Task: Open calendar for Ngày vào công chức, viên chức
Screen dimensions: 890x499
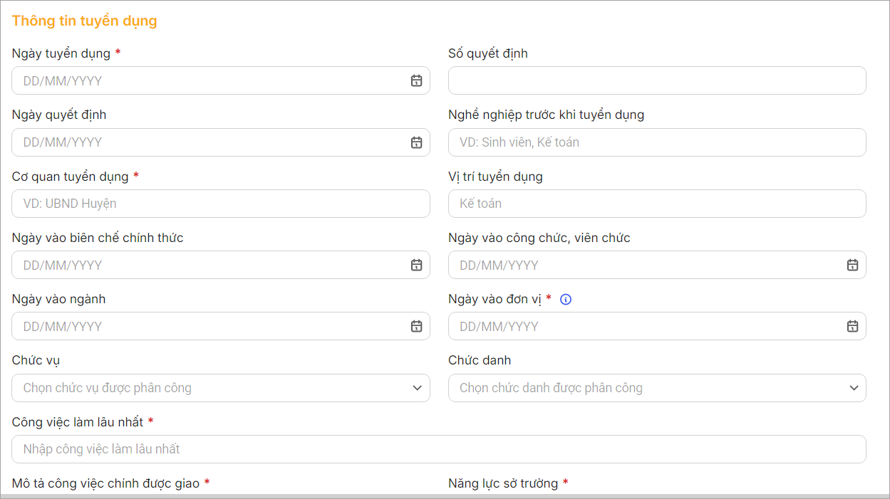Action: (x=852, y=265)
